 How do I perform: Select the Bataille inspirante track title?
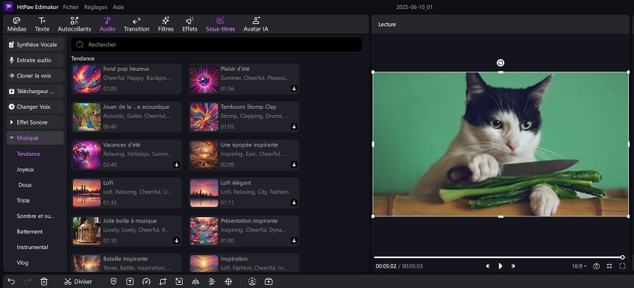tap(125, 259)
